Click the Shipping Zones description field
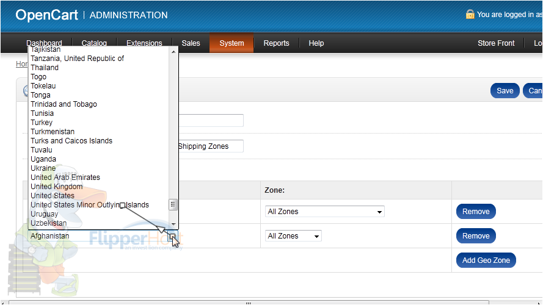The image size is (543, 305). (211, 146)
